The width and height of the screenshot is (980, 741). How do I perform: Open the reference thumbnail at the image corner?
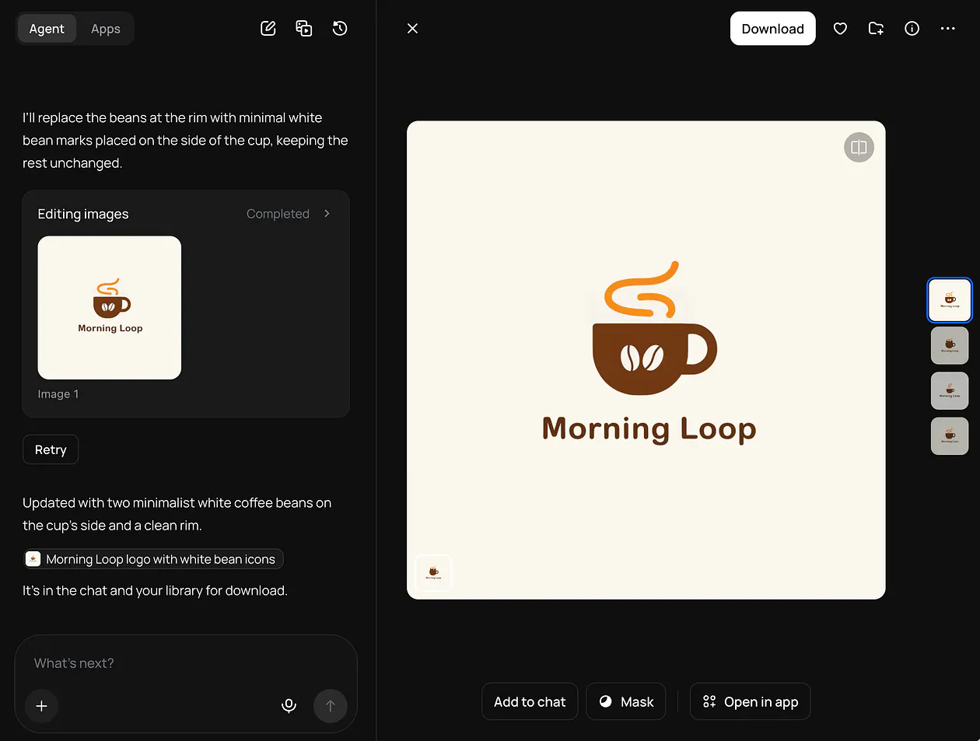433,573
